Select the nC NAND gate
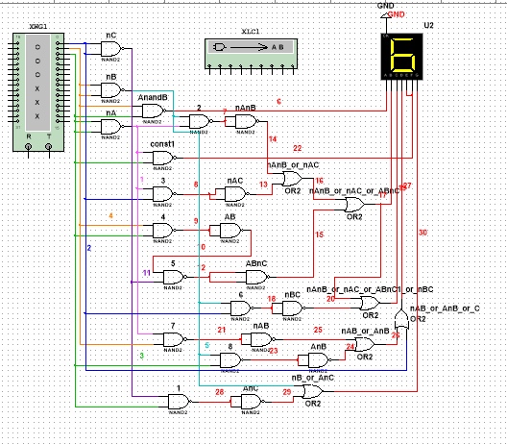 click(x=111, y=49)
